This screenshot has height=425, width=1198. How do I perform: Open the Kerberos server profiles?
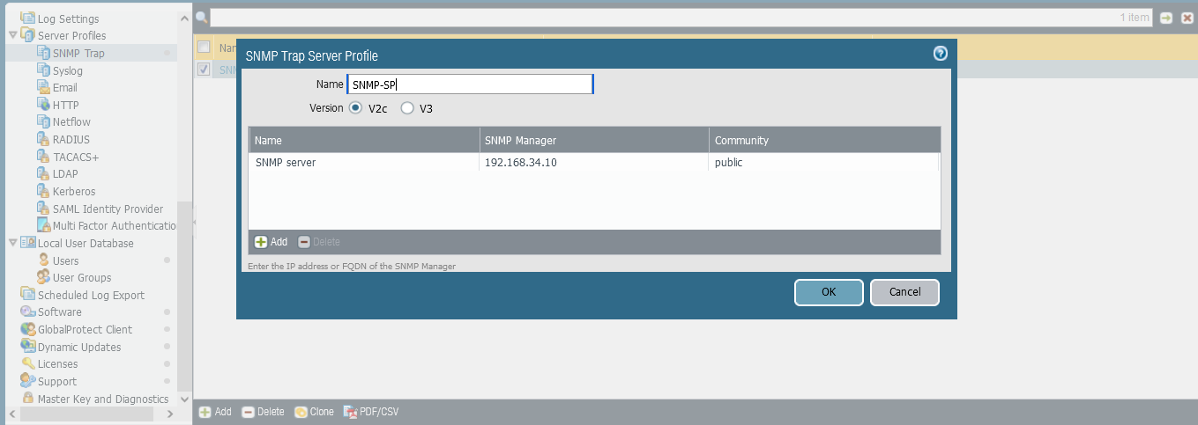pos(74,191)
